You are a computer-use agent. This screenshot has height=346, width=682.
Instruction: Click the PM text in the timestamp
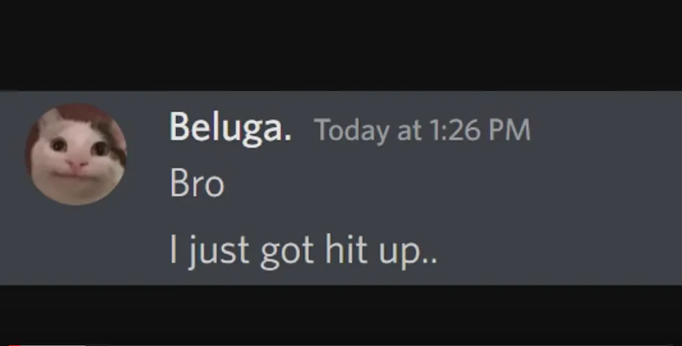click(x=510, y=130)
